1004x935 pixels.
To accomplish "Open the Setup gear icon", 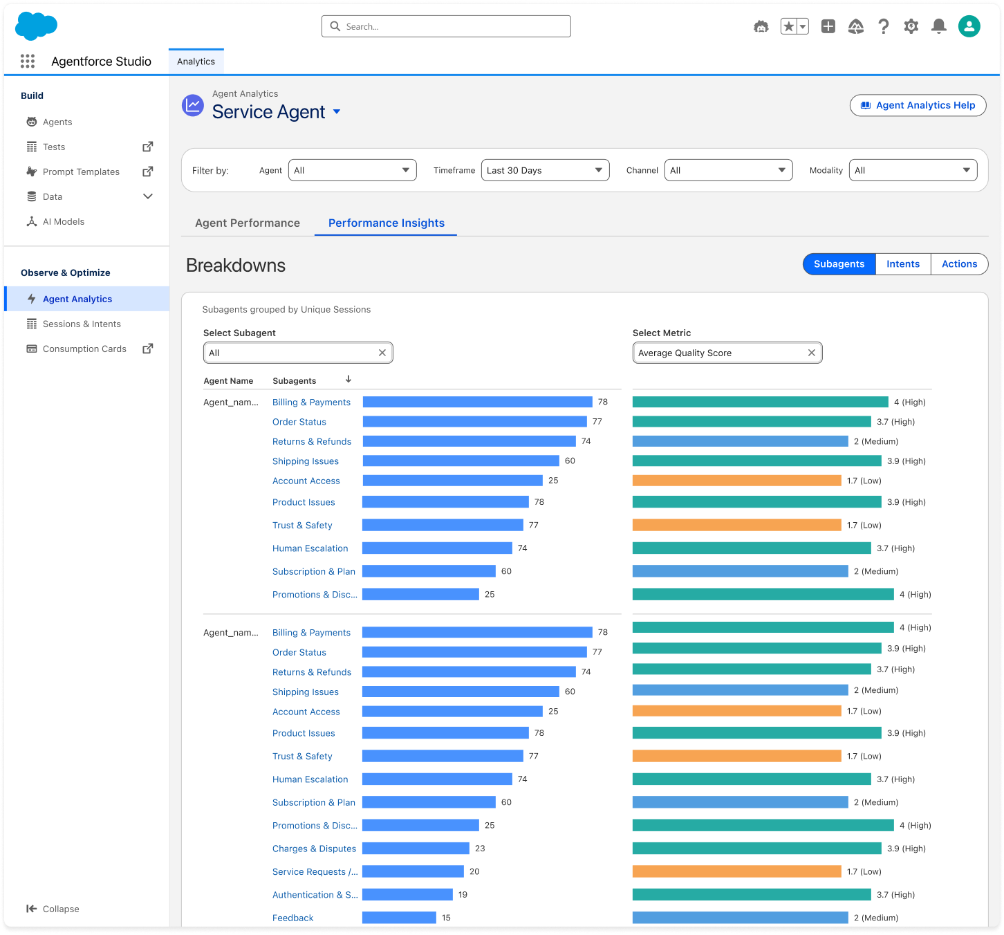I will (911, 26).
